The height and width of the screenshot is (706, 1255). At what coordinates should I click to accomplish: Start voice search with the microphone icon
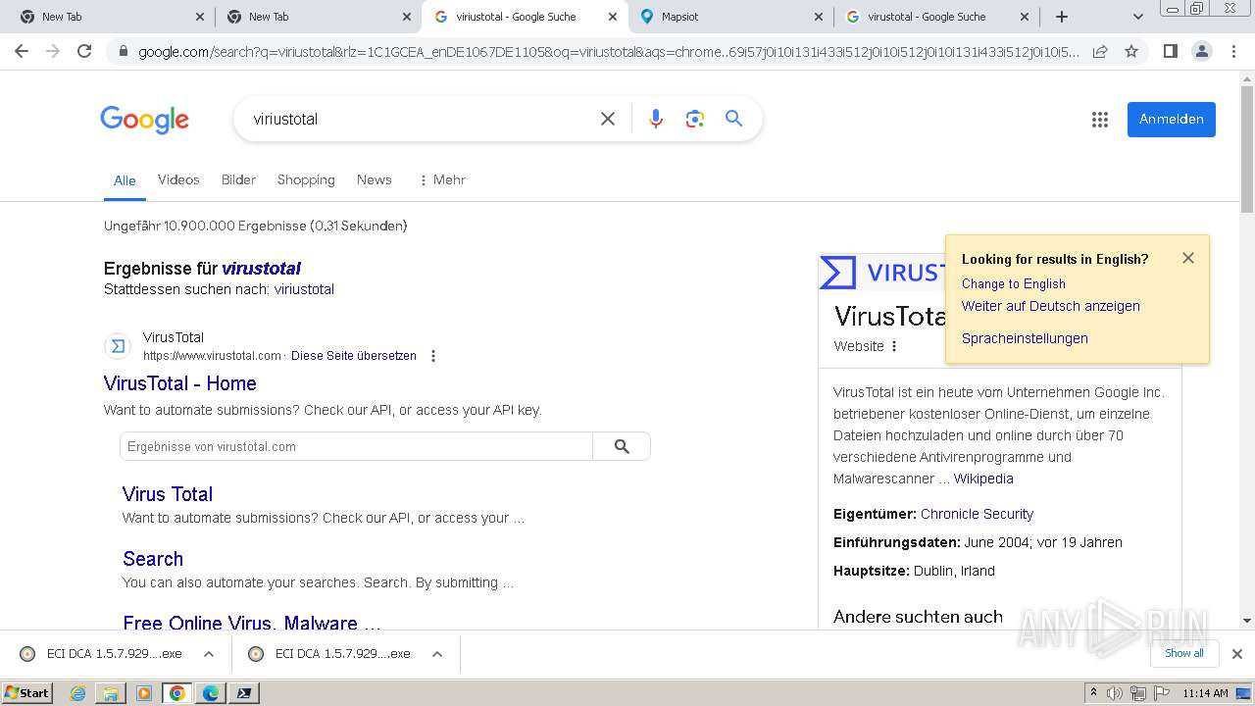pos(656,119)
